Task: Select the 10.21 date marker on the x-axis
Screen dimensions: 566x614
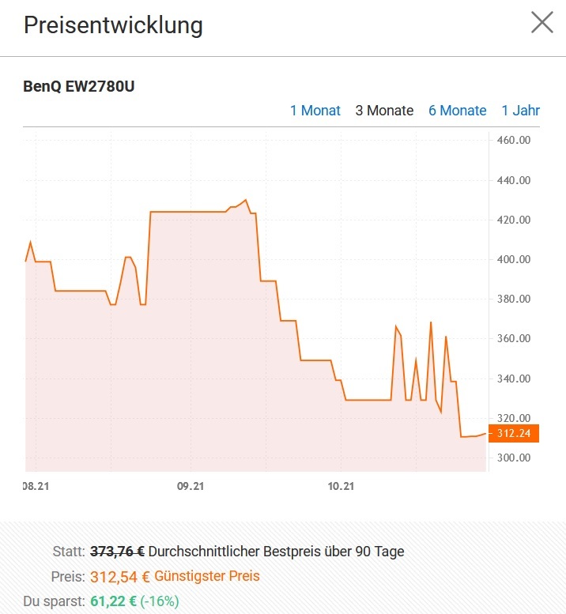Action: (341, 486)
